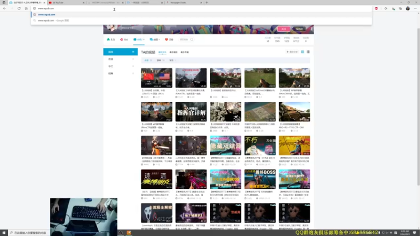420x236 pixels.
Task: Choose the www.wpzd.com Google search suggestion
Action: tap(201, 20)
